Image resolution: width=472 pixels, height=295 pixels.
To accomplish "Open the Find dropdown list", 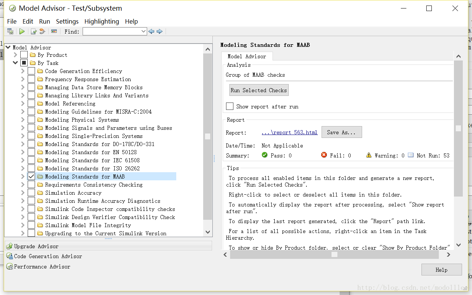I will coord(144,32).
